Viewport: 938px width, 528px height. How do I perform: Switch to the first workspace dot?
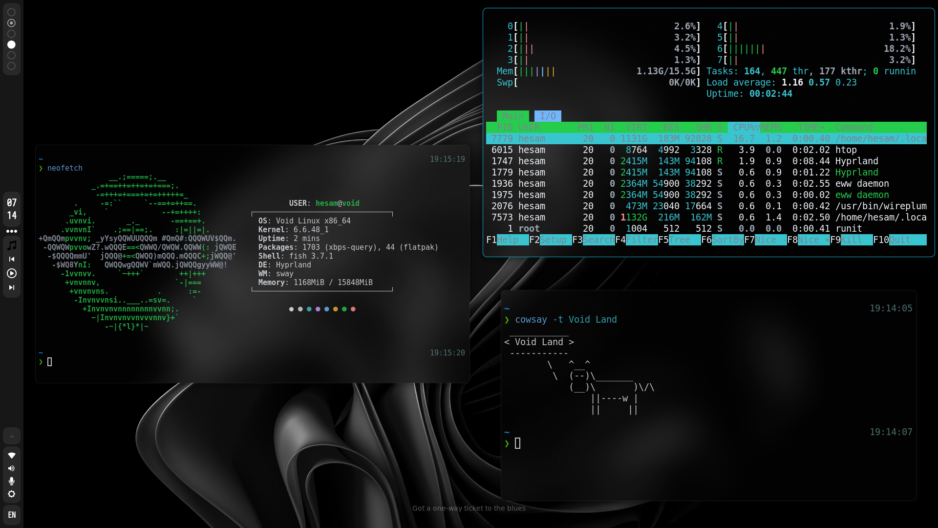point(12,12)
